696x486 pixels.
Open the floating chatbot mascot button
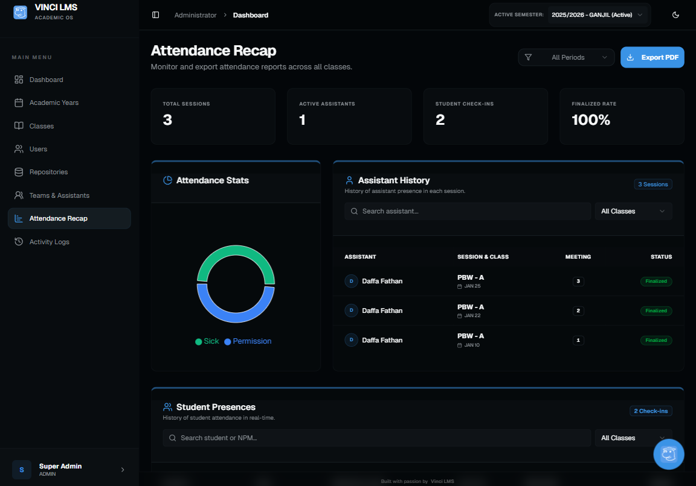[669, 454]
